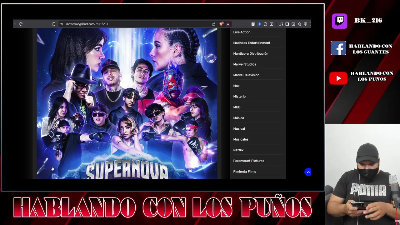Open the Pimienta Films category
Image resolution: width=400 pixels, height=225 pixels.
(244, 172)
